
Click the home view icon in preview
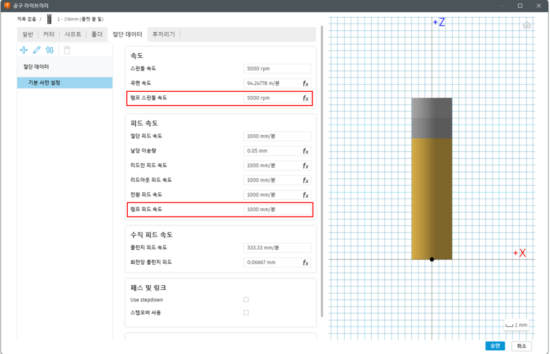coord(526,25)
